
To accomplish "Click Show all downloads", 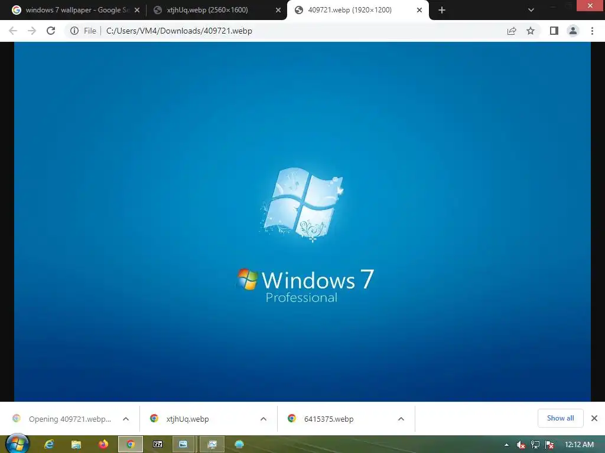I will point(560,418).
